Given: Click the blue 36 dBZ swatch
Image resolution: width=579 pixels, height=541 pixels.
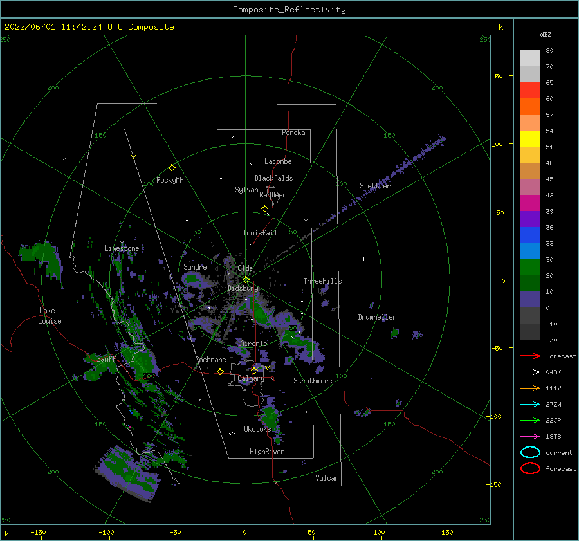Looking at the screenshot, I should [530, 235].
